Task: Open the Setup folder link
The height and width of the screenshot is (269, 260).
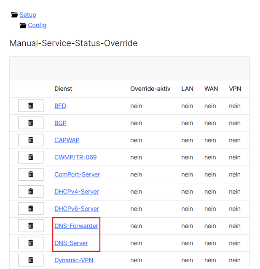Action: (28, 15)
